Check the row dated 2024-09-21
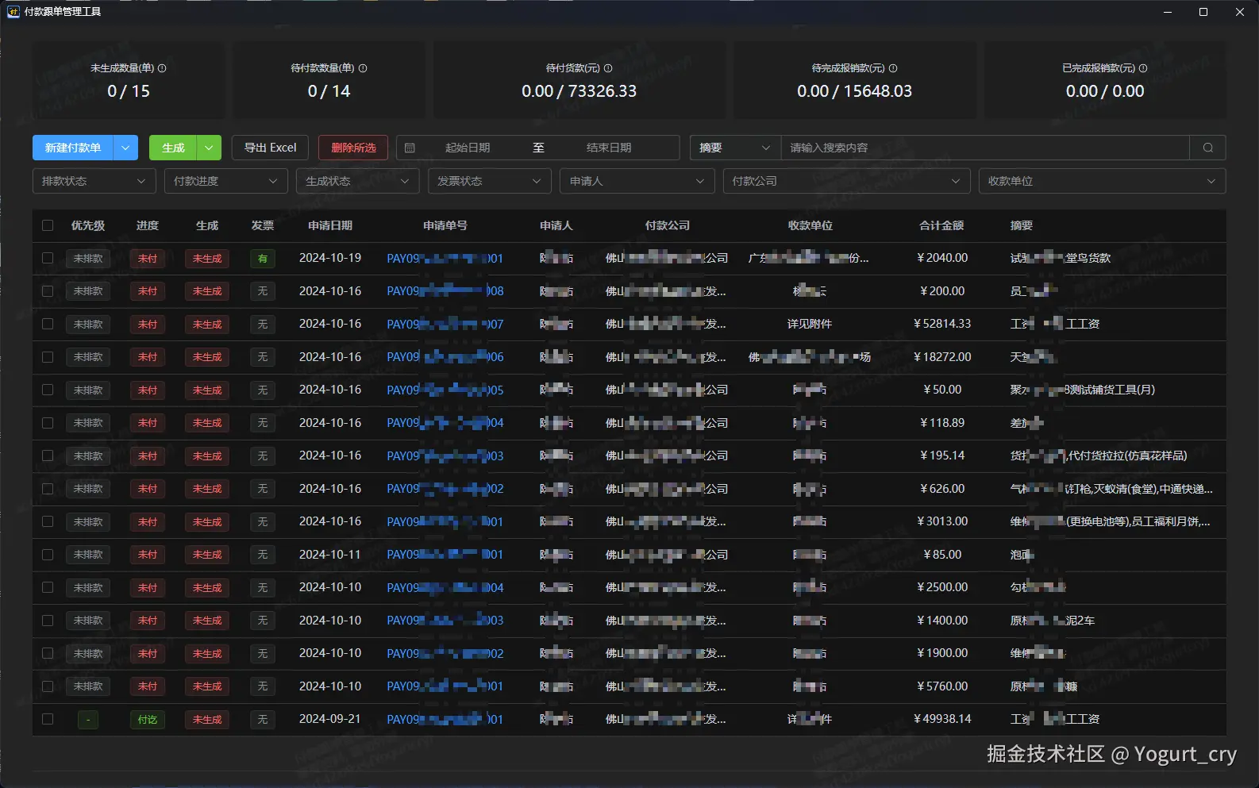The image size is (1259, 788). 48,719
